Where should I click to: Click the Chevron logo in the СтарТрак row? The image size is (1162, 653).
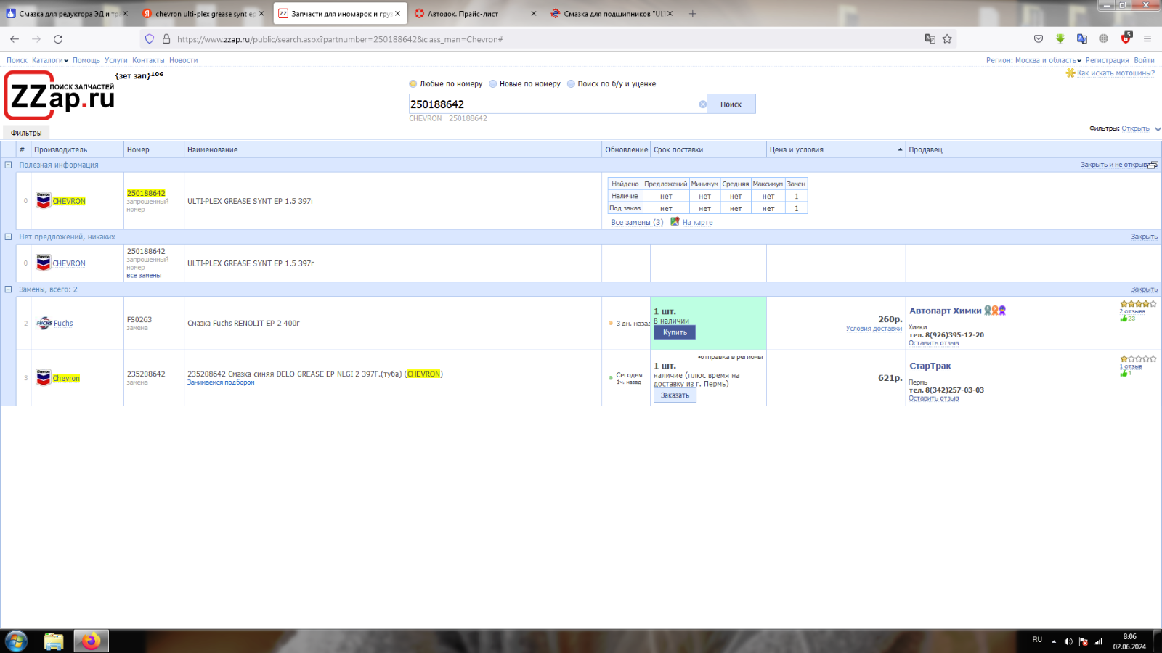pyautogui.click(x=44, y=378)
